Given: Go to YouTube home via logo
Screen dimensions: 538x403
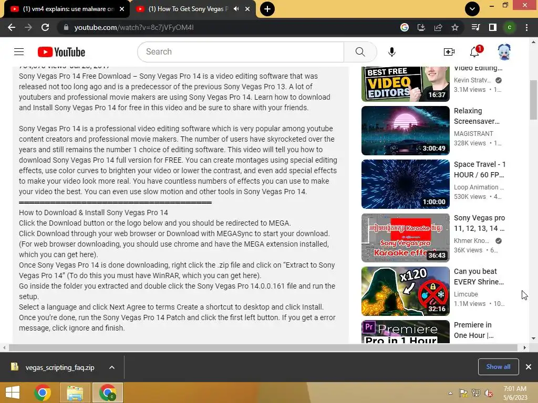Looking at the screenshot, I should click(61, 52).
